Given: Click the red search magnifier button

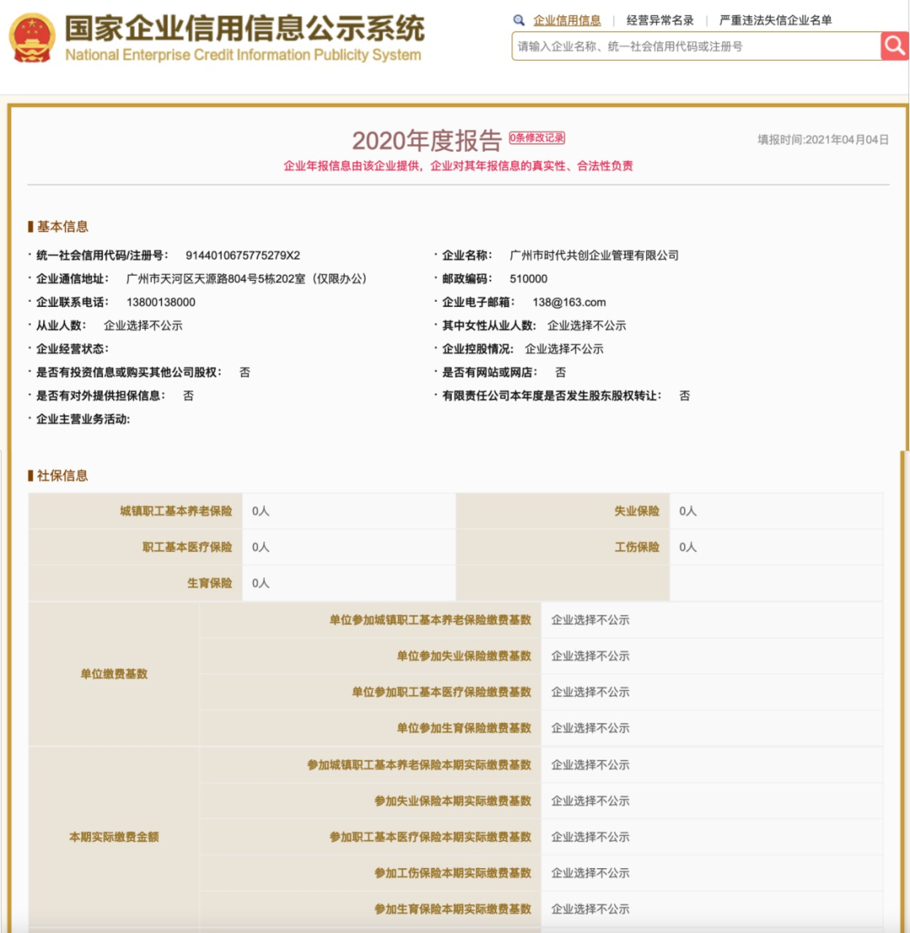Looking at the screenshot, I should [894, 46].
